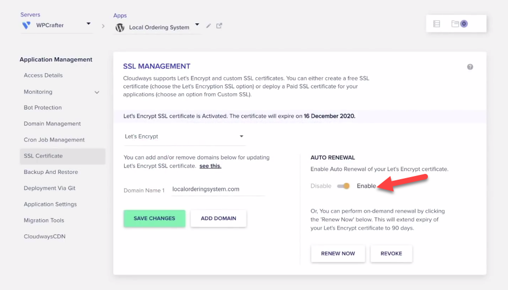This screenshot has width=508, height=290.
Task: Open application in new window icon
Action: [220, 25]
